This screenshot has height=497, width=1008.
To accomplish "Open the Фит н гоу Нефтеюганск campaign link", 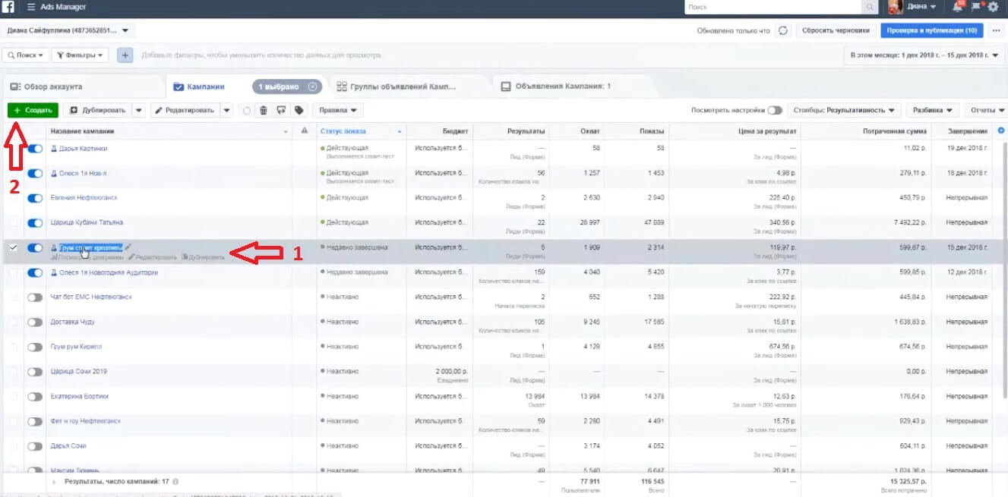I will tap(86, 421).
